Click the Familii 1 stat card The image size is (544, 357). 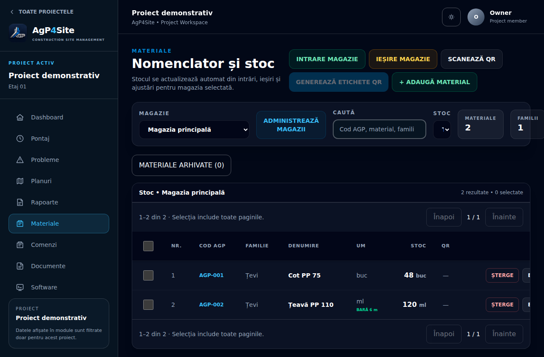(527, 125)
